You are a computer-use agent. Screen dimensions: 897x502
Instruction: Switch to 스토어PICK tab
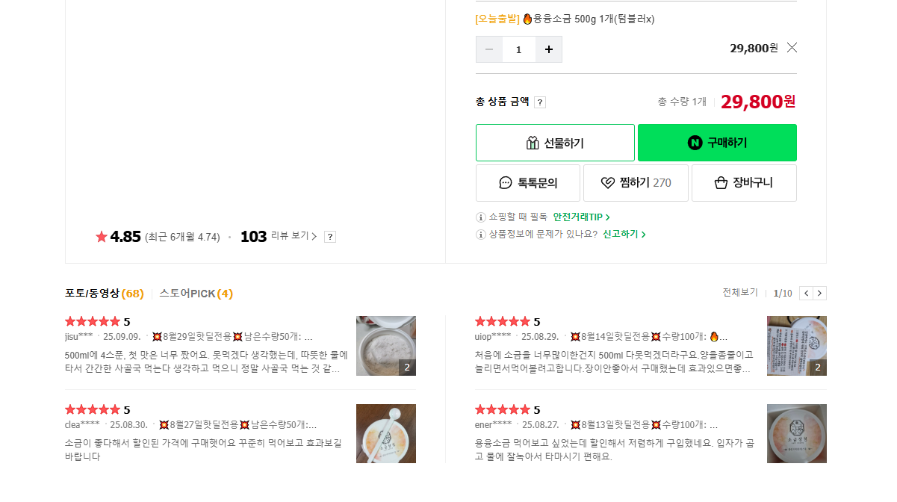[196, 294]
